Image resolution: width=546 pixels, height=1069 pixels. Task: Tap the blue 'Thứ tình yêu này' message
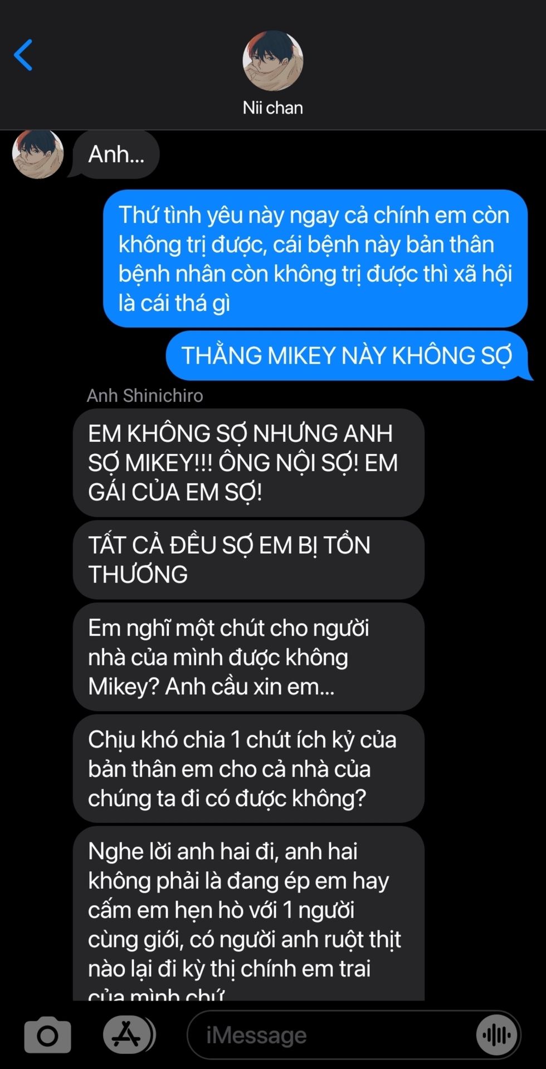point(315,258)
